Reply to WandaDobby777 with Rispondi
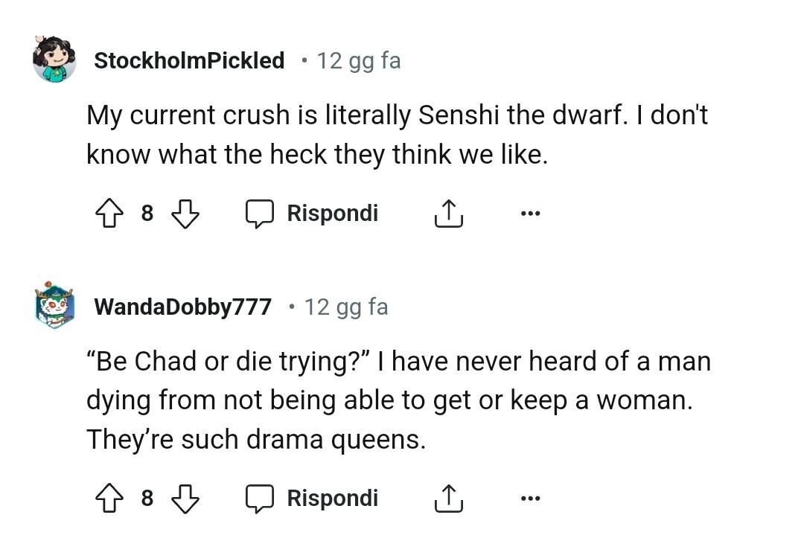 (x=332, y=497)
